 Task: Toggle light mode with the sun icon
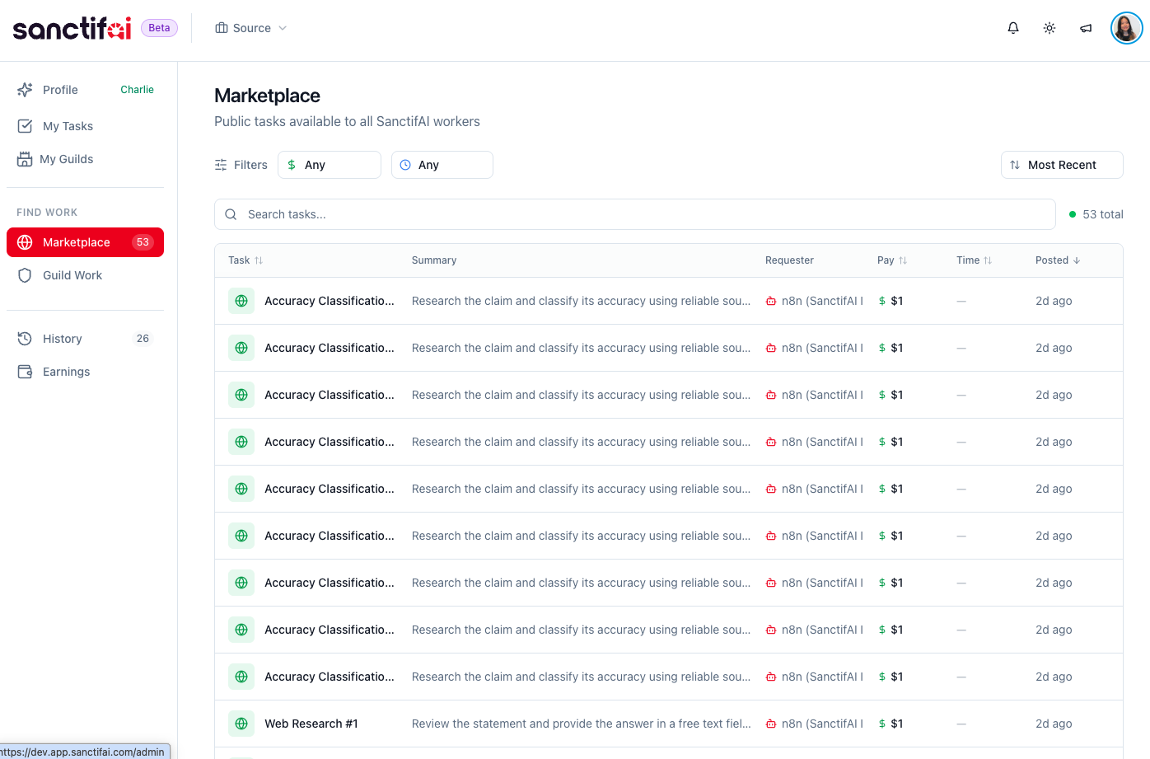point(1049,27)
